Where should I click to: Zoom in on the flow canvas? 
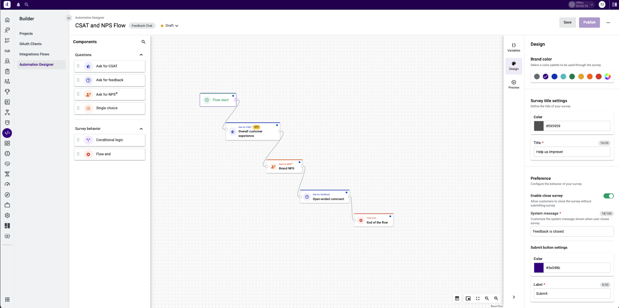point(496,298)
